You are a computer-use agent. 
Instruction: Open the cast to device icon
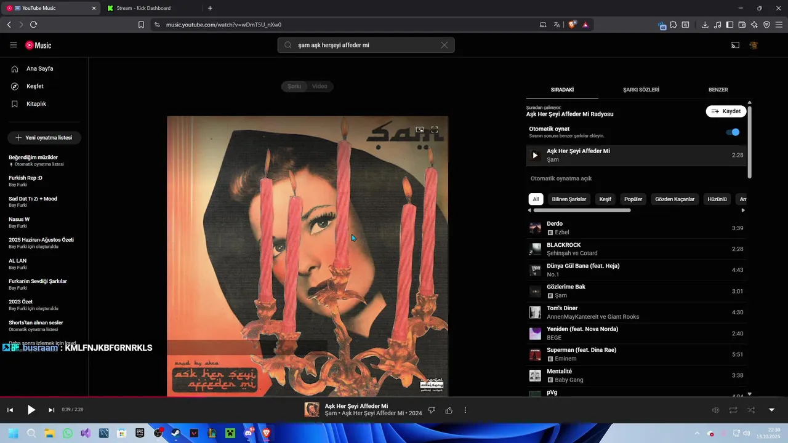click(735, 45)
